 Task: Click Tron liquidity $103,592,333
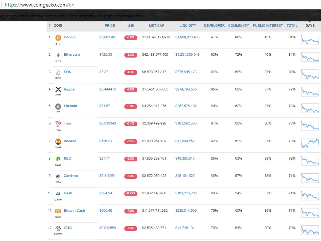186,123
